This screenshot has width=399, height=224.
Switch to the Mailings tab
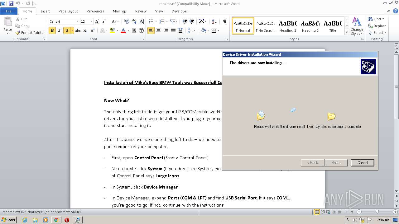click(120, 11)
